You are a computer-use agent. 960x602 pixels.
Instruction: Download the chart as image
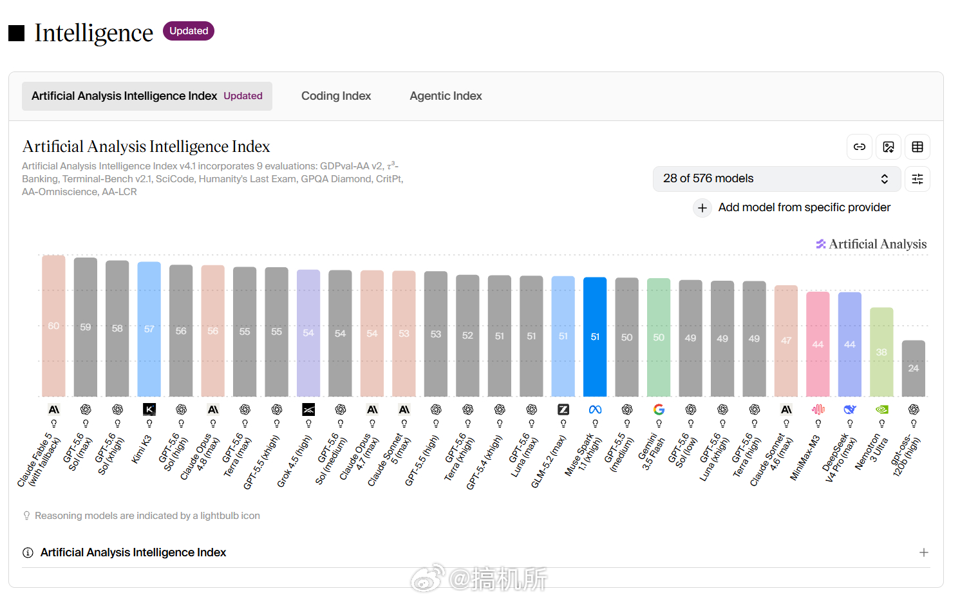click(x=889, y=147)
